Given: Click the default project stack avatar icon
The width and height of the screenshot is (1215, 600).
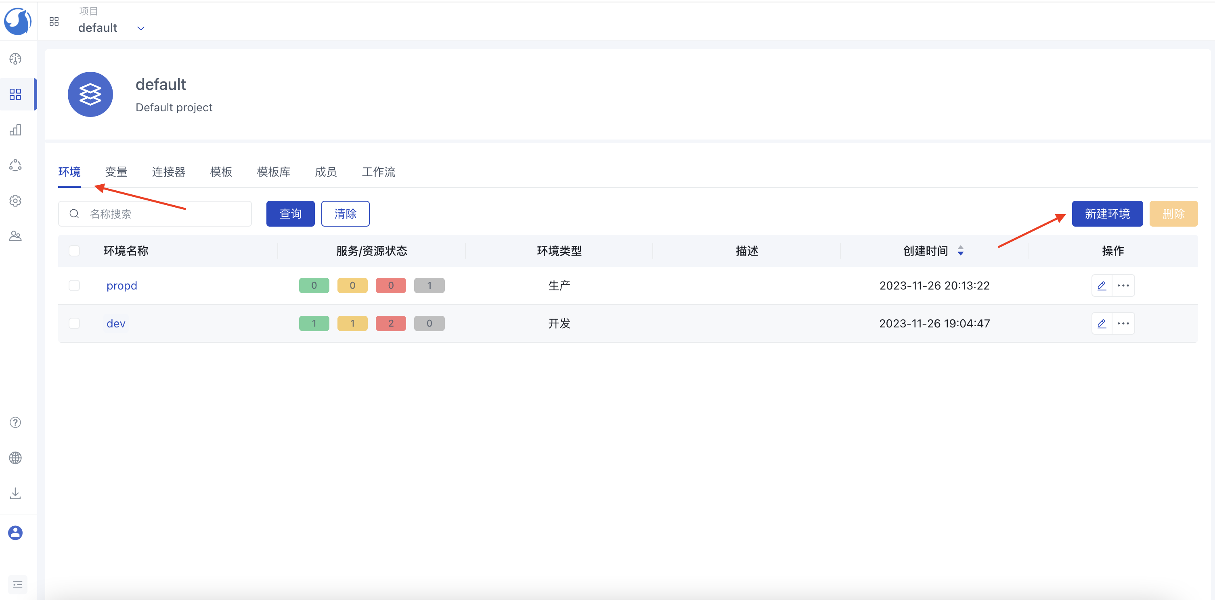Looking at the screenshot, I should point(90,94).
